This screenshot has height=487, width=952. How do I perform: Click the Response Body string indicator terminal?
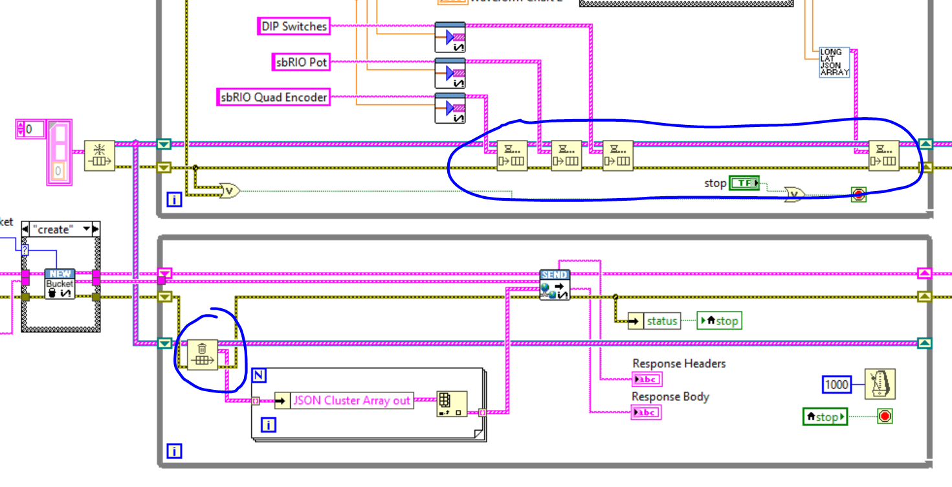[645, 412]
